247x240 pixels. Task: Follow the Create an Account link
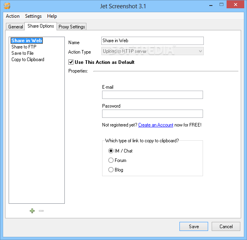click(x=156, y=125)
